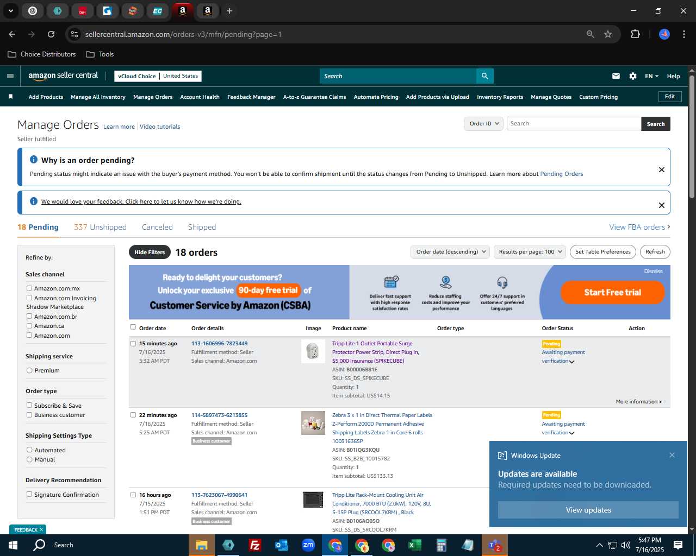The height and width of the screenshot is (556, 696).
Task: Open Calculator from the taskbar
Action: click(x=441, y=545)
